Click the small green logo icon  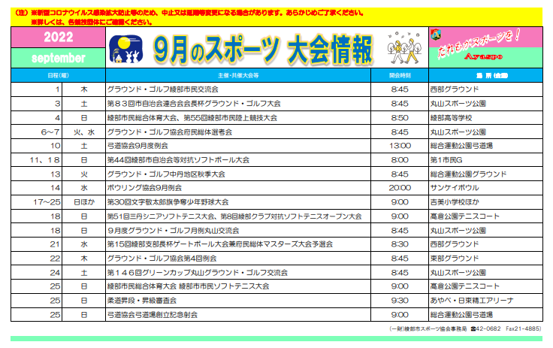437,34
